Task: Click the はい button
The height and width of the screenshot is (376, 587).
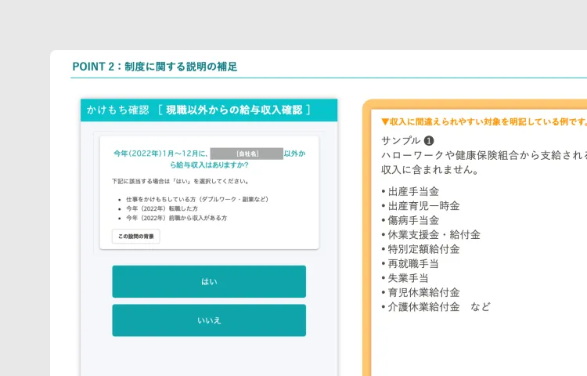Action: pos(208,281)
